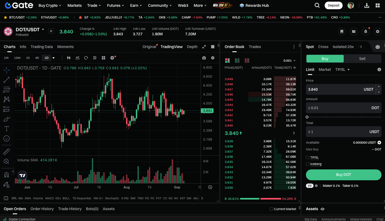Viewport: 385px width, 221px height.
Task: Pick the brush drawing tool
Action: coord(7,119)
